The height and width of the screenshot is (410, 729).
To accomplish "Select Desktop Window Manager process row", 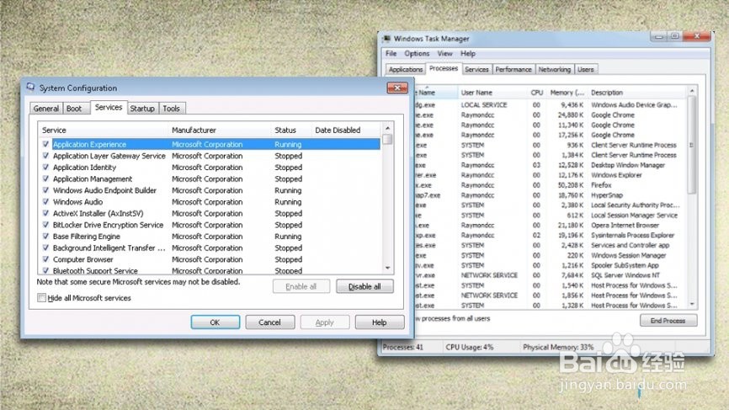I will [551, 165].
